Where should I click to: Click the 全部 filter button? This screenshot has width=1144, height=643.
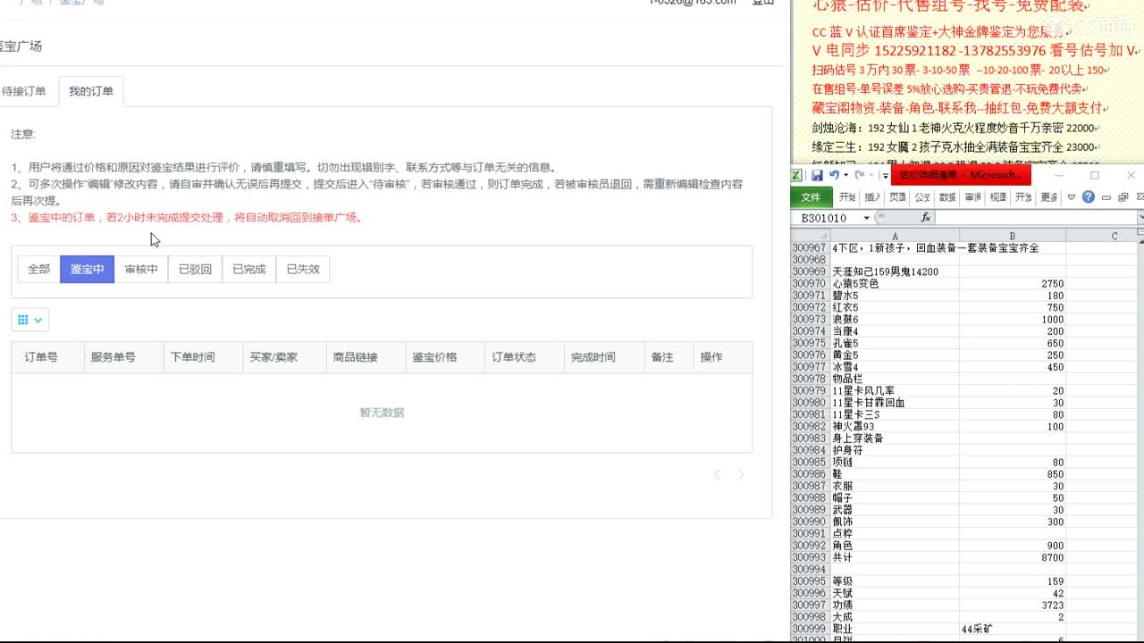(38, 269)
